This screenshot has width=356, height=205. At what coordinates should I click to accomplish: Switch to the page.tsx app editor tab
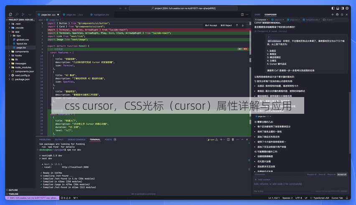tap(48, 15)
